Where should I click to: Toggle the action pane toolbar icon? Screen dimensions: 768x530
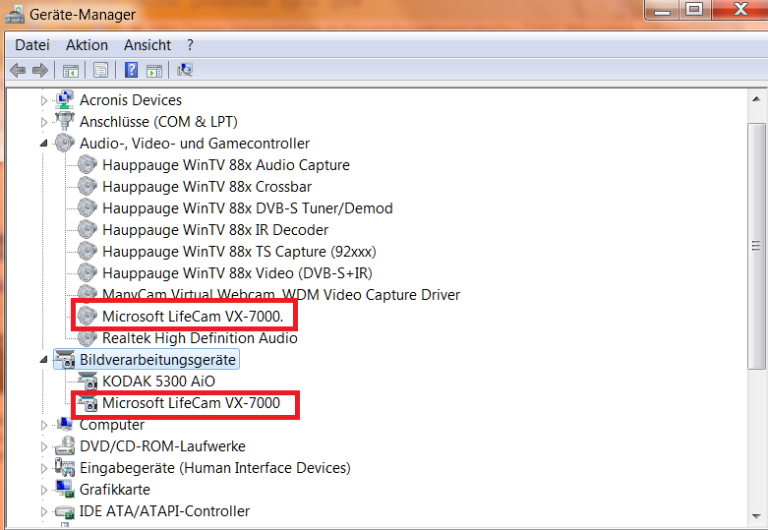tap(154, 71)
